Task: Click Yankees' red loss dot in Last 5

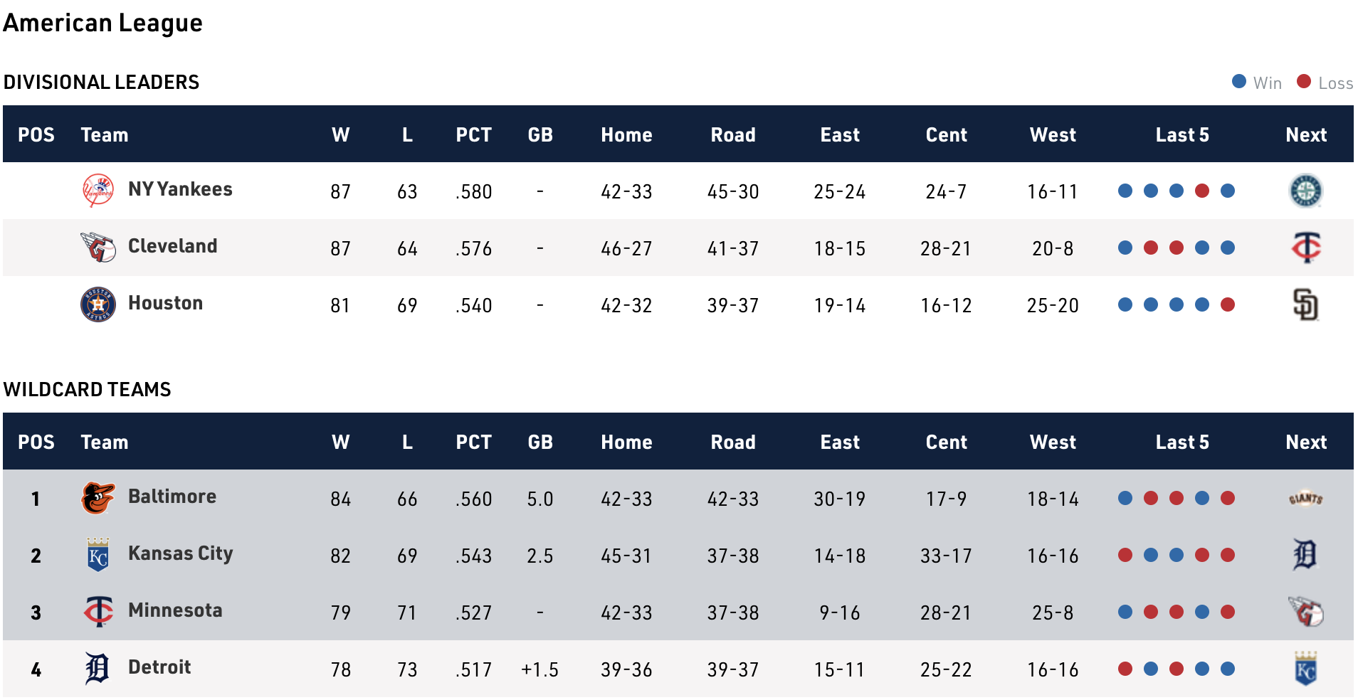Action: (x=1202, y=191)
